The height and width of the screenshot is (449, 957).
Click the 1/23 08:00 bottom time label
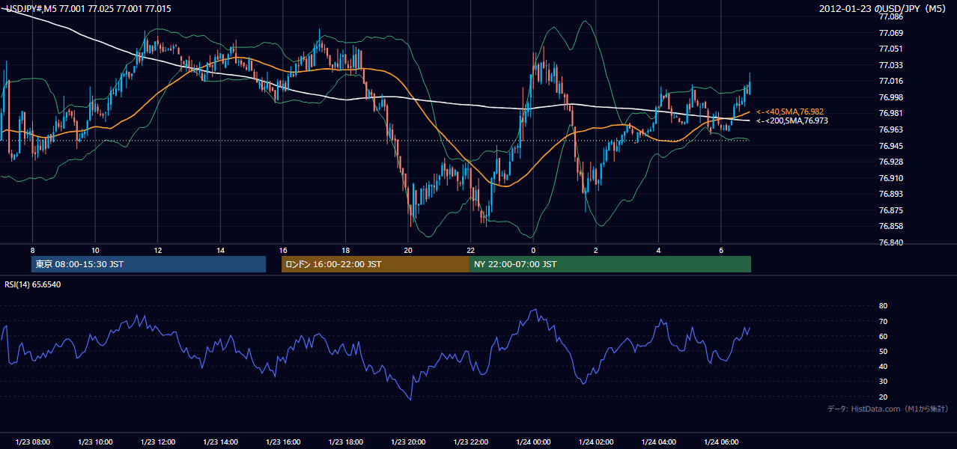click(x=33, y=442)
